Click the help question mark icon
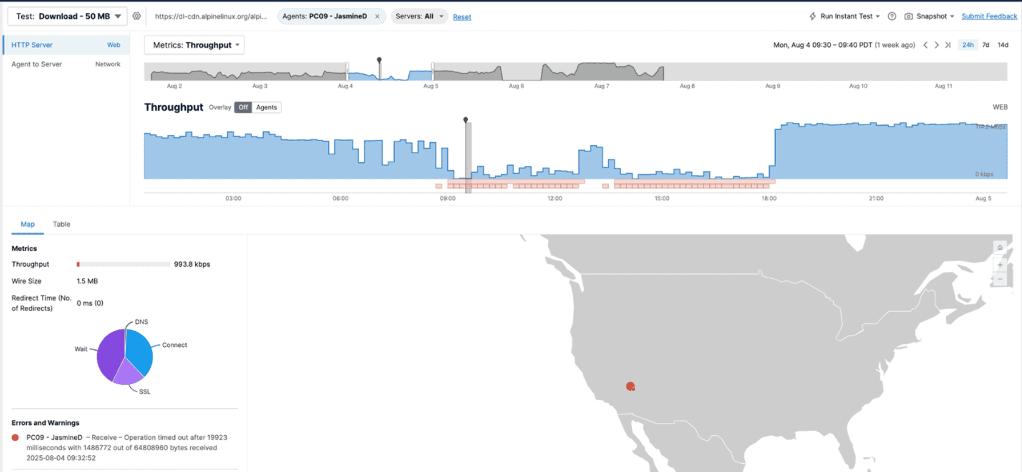This screenshot has width=1022, height=474. pyautogui.click(x=891, y=16)
